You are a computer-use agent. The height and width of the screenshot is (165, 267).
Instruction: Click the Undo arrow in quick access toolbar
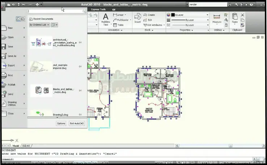pos(24,4)
